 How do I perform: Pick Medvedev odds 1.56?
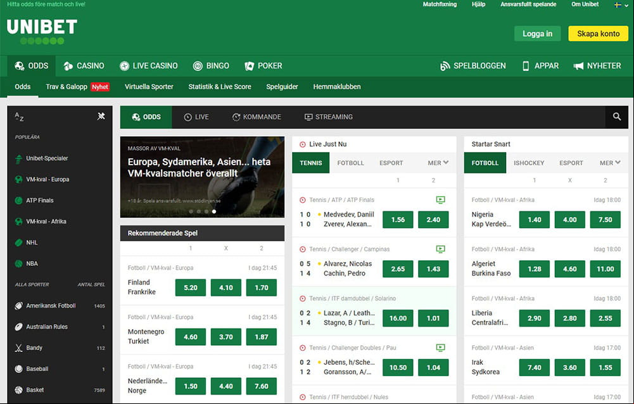tap(398, 220)
